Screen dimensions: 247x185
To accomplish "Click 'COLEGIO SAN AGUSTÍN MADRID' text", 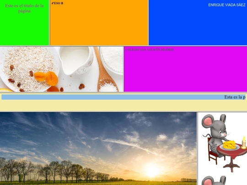I will (x=150, y=49).
